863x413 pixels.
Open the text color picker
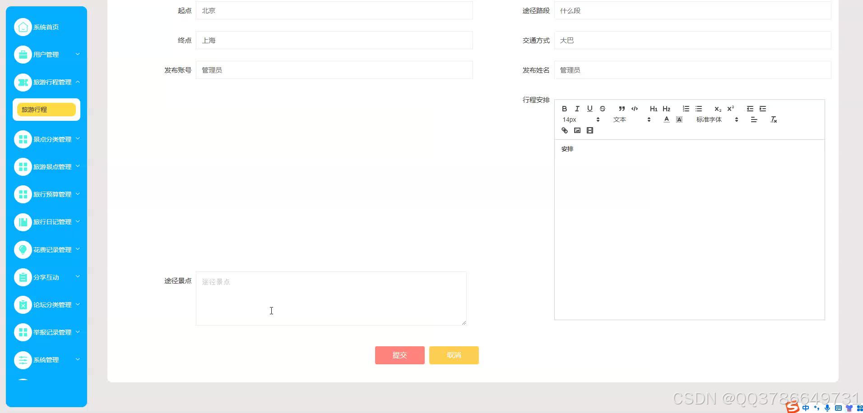pos(666,119)
